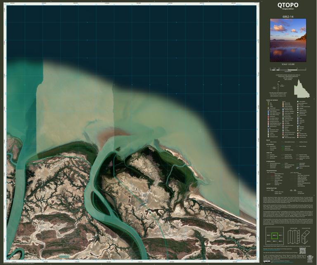Viewport: 317px width, 265px height.
Task: Click the POINTS OF INTEREST legend heading
Action: pos(272,100)
